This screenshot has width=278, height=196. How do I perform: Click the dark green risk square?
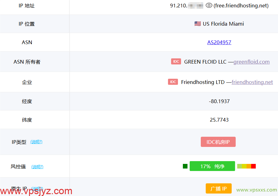[x=185, y=166]
